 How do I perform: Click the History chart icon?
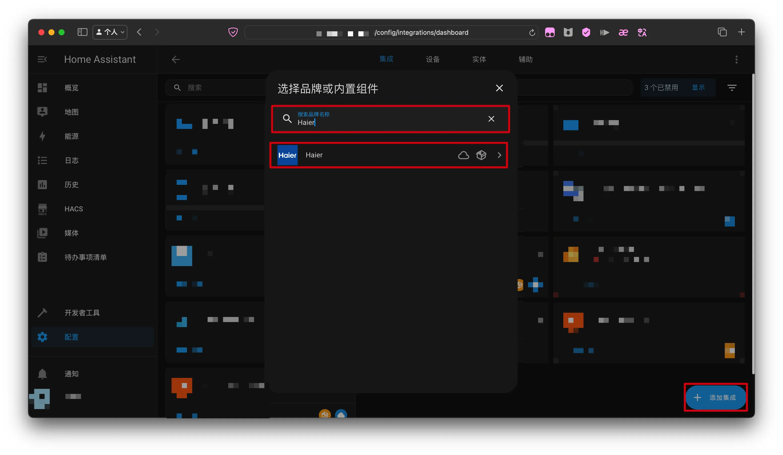pos(42,184)
